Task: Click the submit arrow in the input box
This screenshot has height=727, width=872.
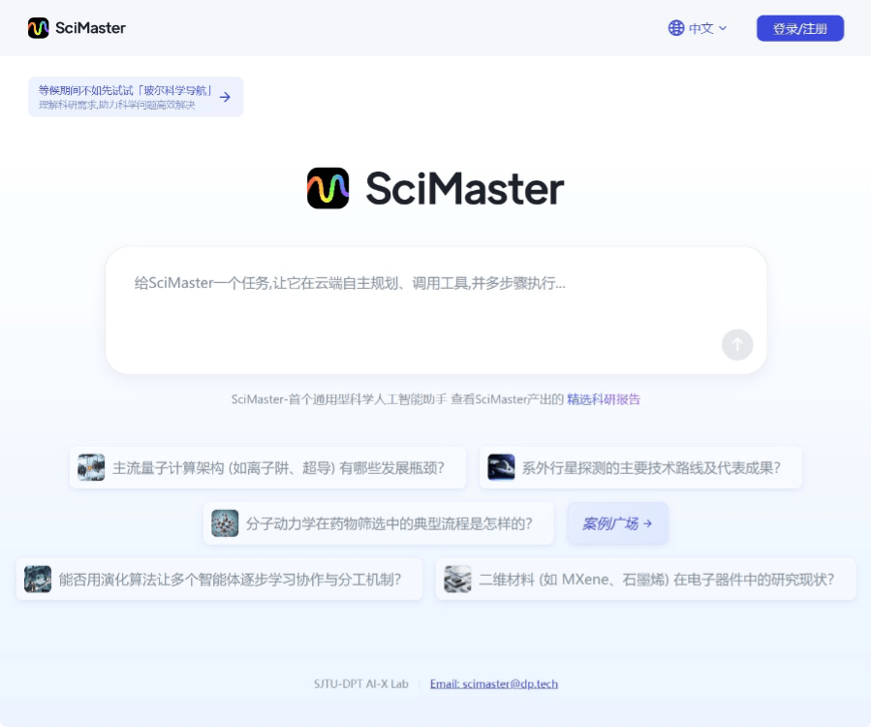Action: 736,345
